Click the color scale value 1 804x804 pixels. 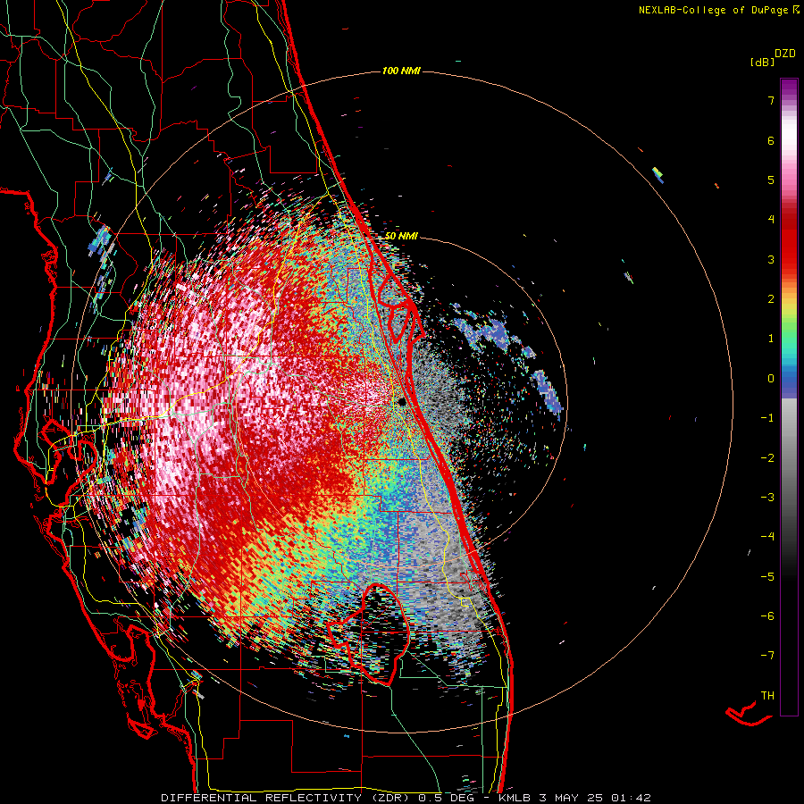(771, 339)
